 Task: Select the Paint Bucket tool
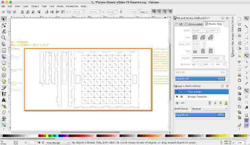(4, 119)
